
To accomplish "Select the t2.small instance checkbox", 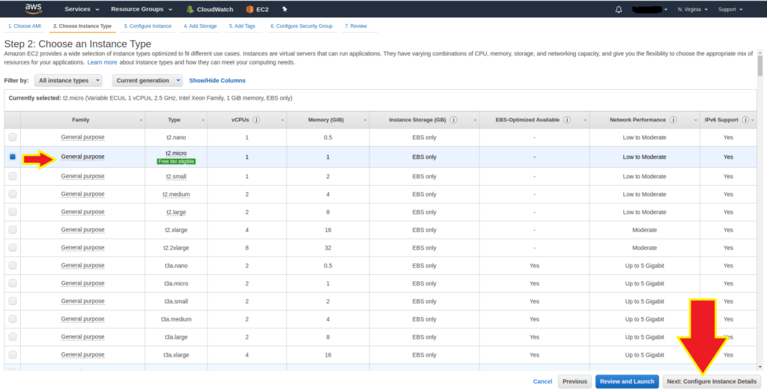I will (13, 176).
